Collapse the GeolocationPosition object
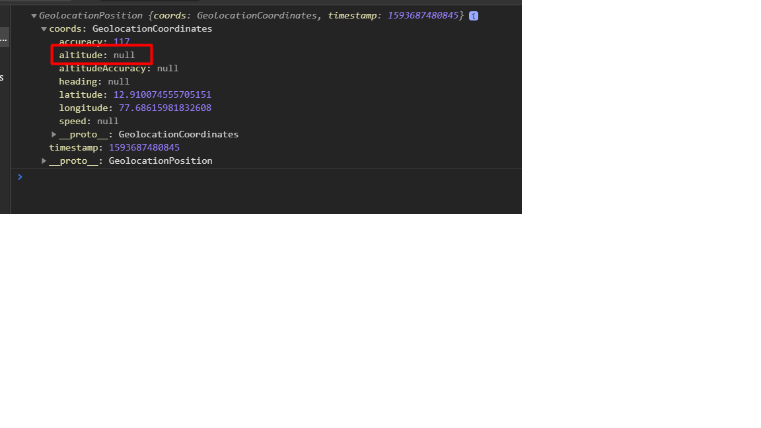Screen dimensions: 761x428 pyautogui.click(x=34, y=15)
